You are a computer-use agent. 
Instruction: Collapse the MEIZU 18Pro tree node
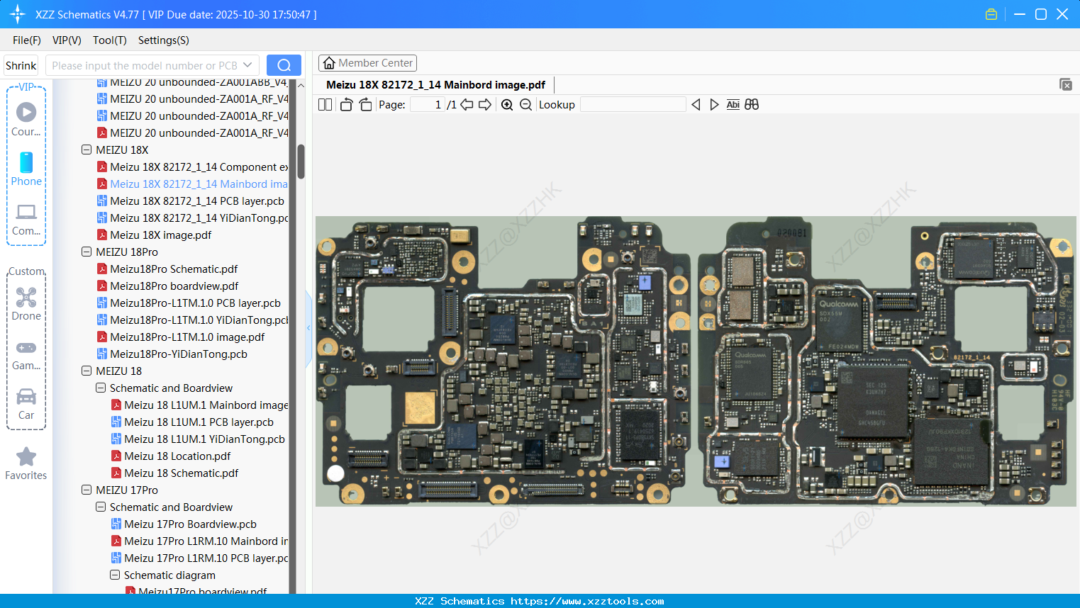click(86, 252)
